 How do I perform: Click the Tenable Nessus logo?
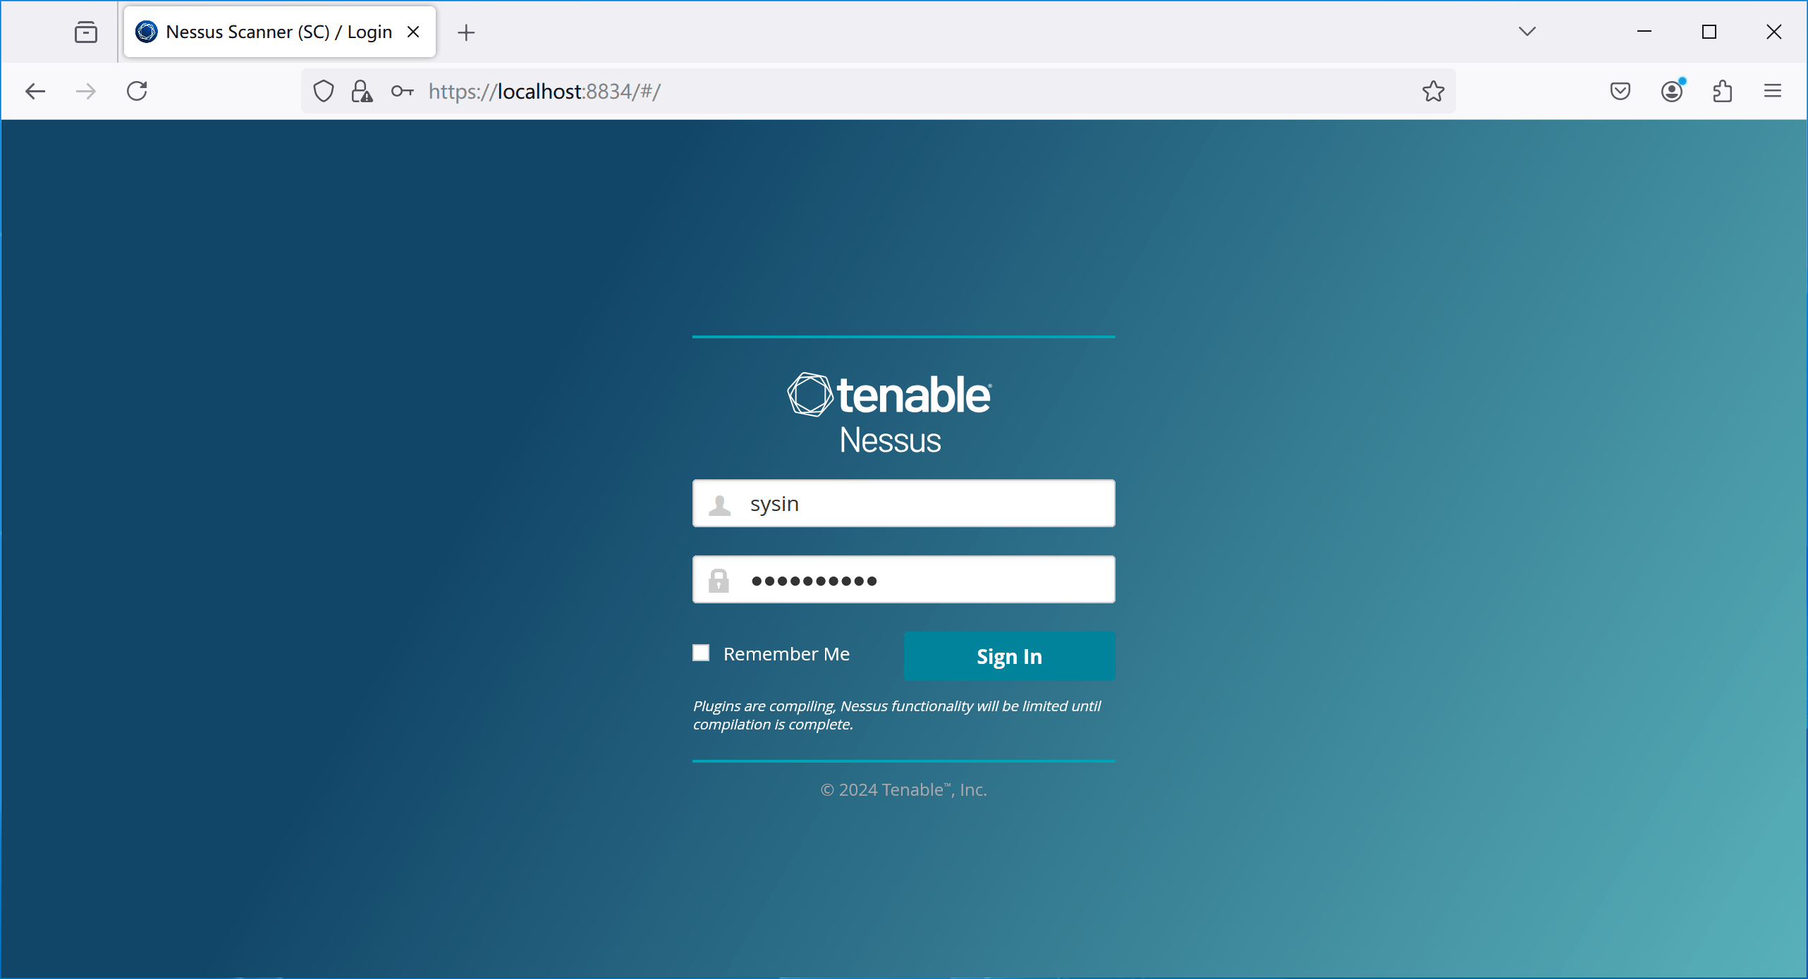click(890, 410)
